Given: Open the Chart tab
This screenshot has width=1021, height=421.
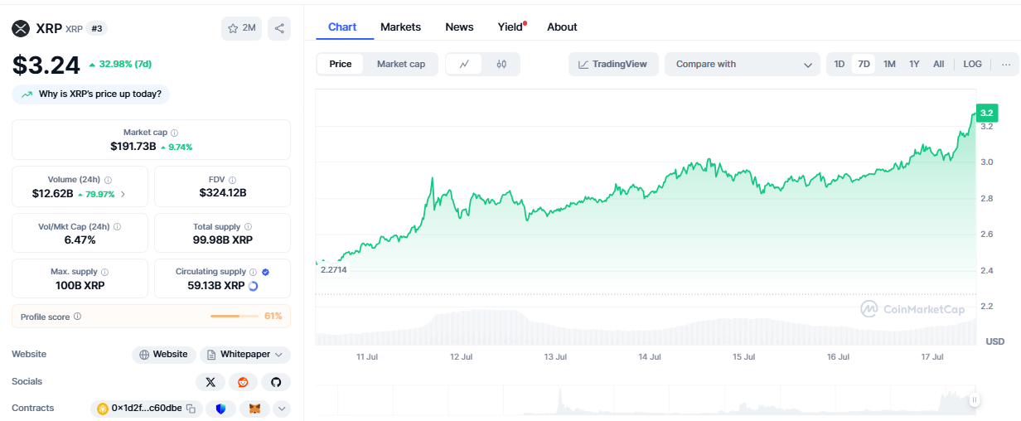Looking at the screenshot, I should [x=342, y=27].
